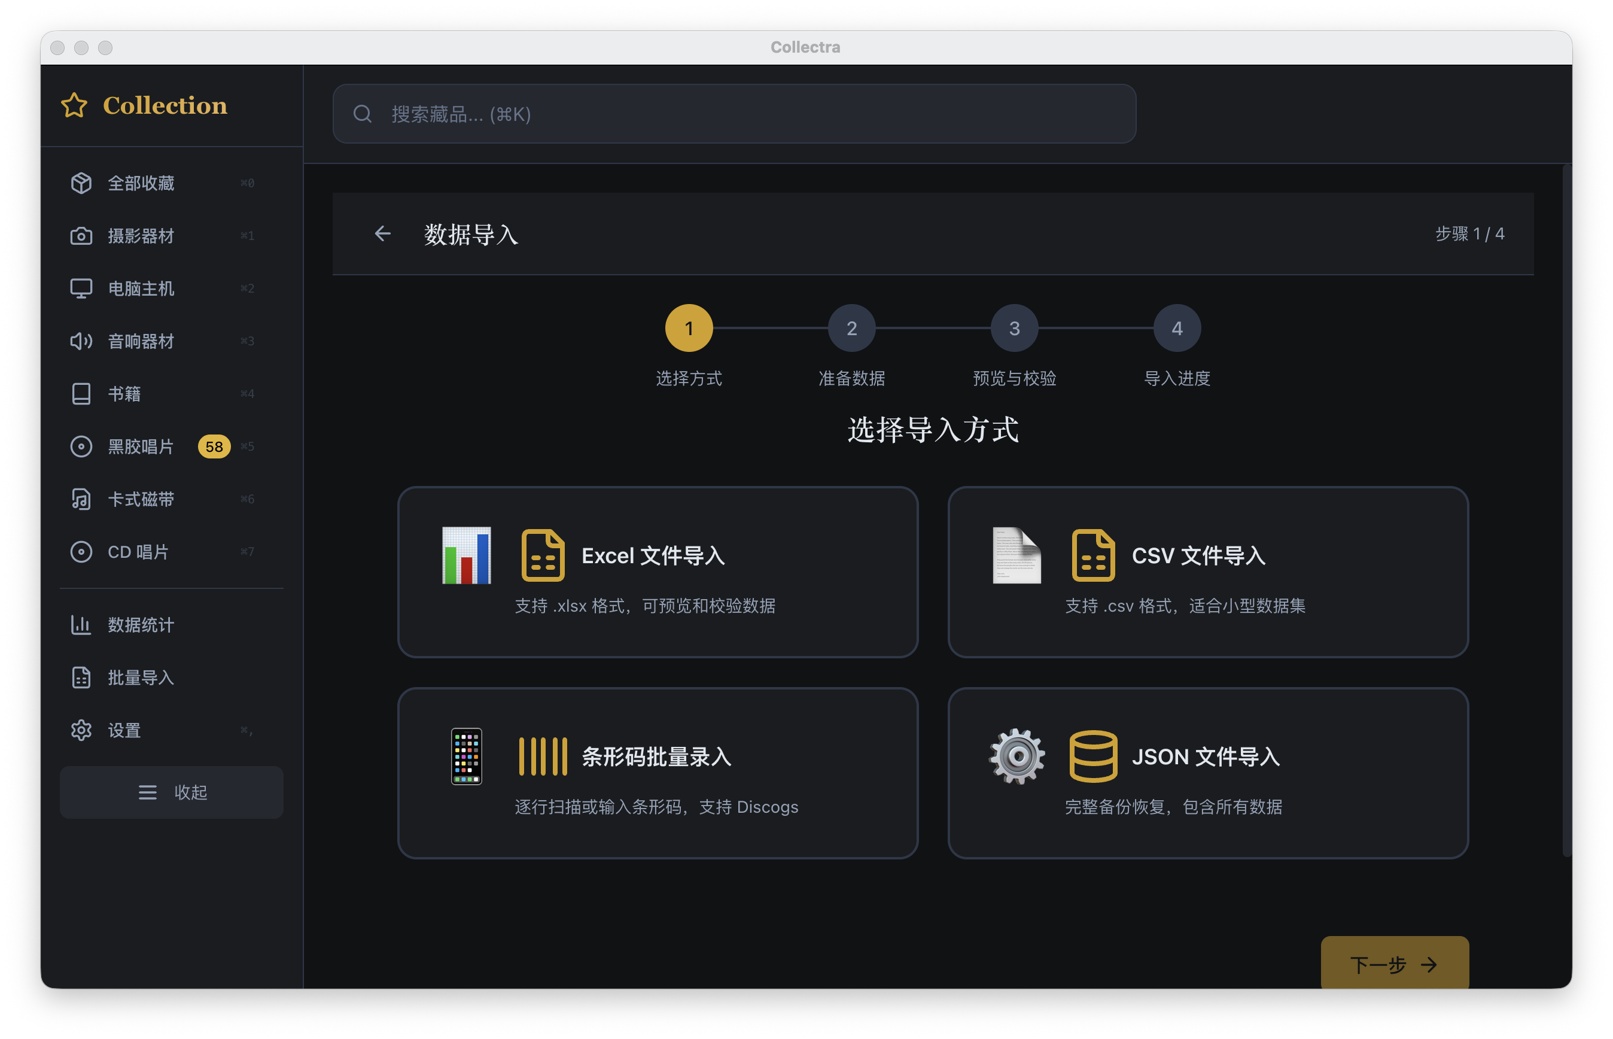Choose the Excel 文件导入 option
The height and width of the screenshot is (1039, 1613).
(658, 572)
